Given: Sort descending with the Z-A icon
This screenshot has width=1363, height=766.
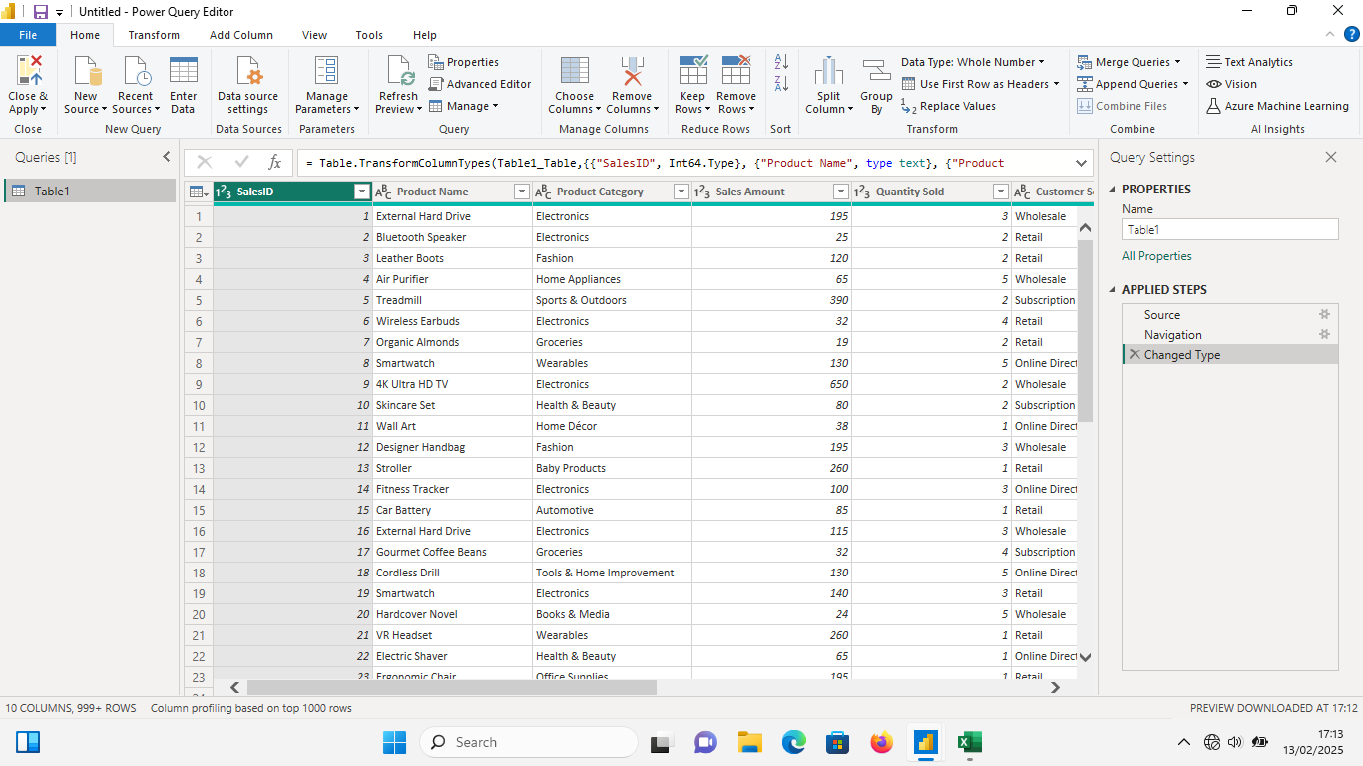Looking at the screenshot, I should tap(781, 84).
